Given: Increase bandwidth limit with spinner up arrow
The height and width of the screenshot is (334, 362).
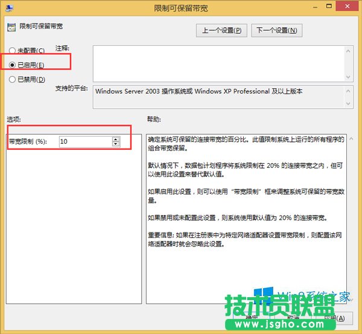Looking at the screenshot, I should pos(116,139).
